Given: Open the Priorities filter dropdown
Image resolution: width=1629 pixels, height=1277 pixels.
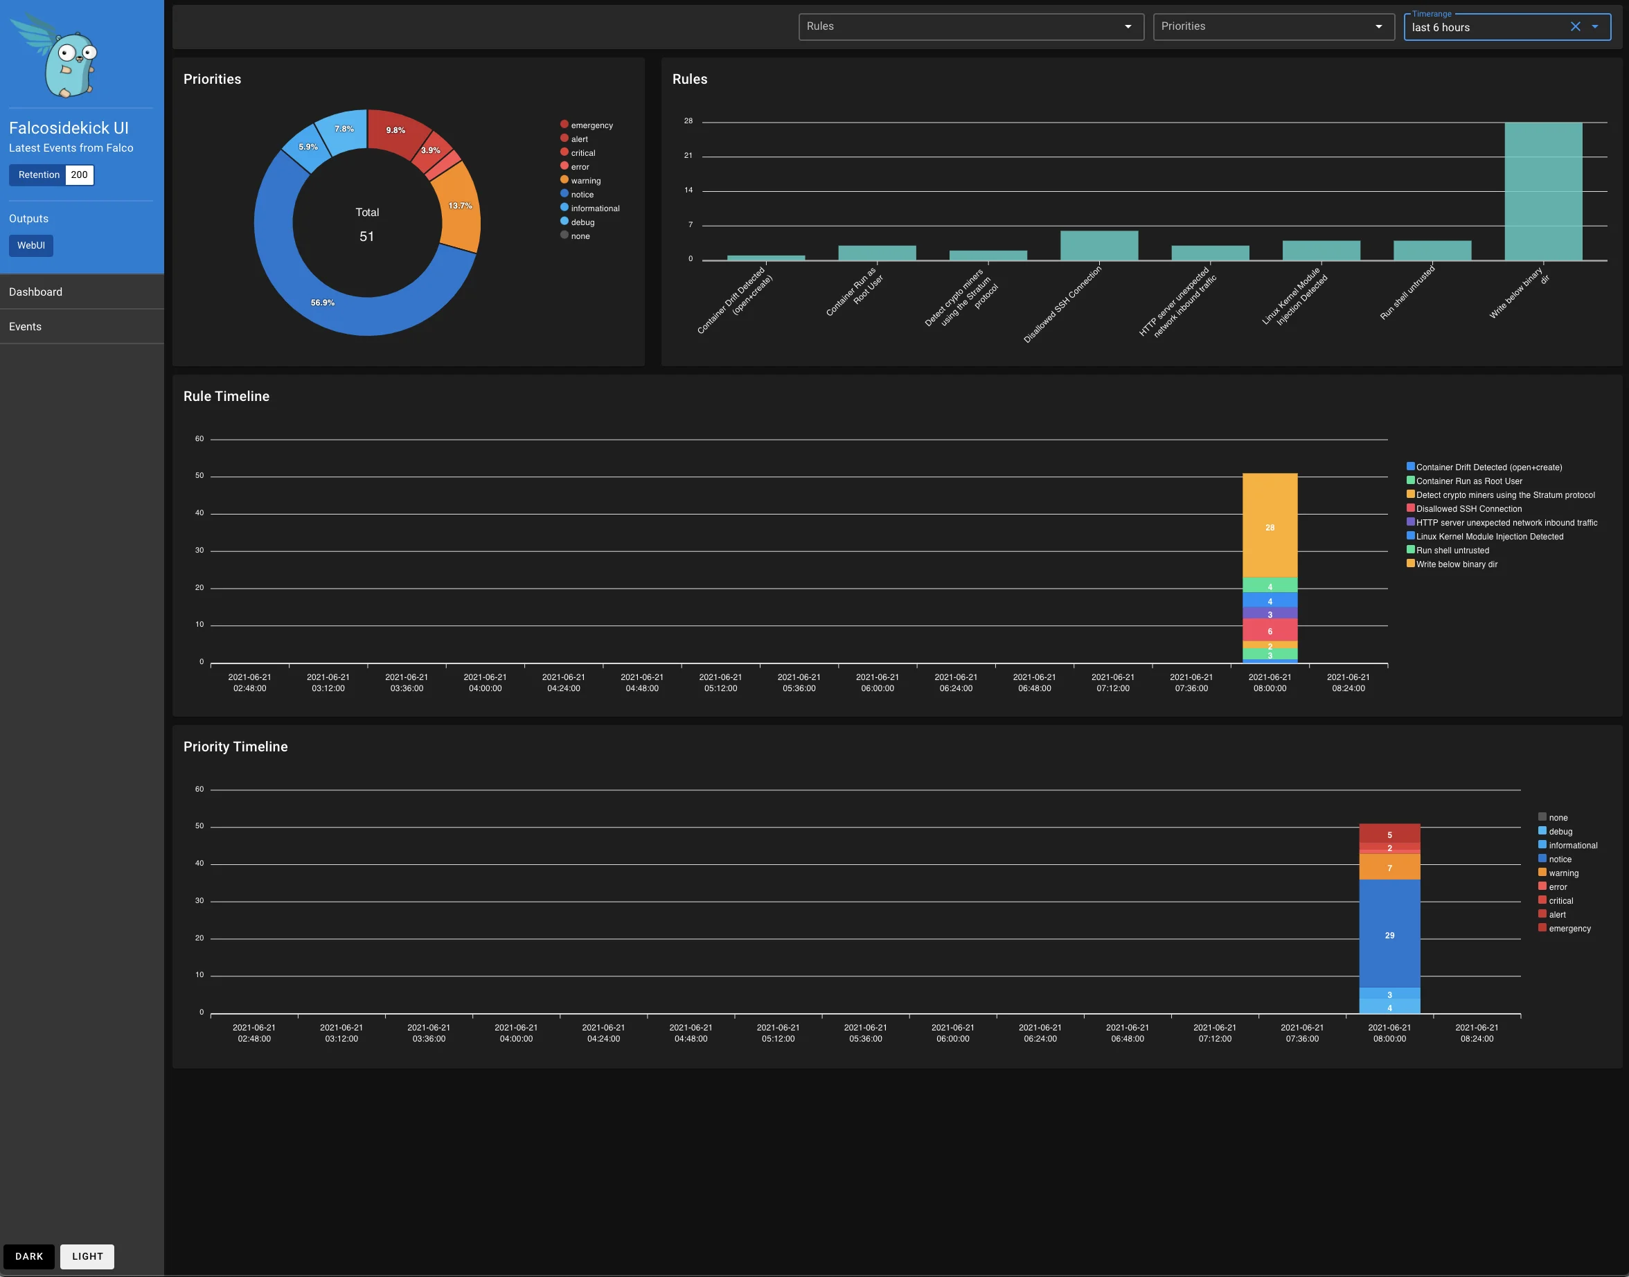Looking at the screenshot, I should (1273, 26).
